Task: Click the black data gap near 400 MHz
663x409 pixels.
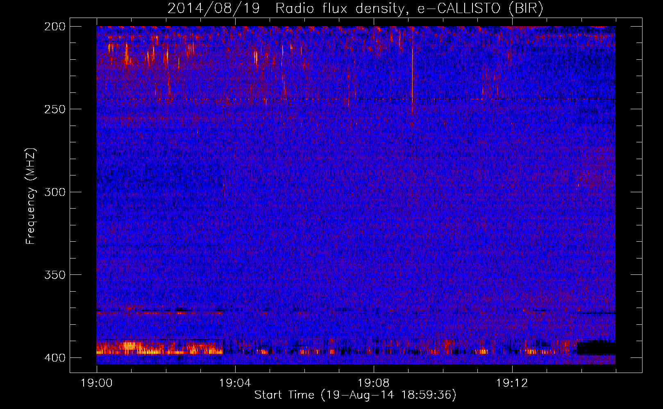Action: coord(596,348)
